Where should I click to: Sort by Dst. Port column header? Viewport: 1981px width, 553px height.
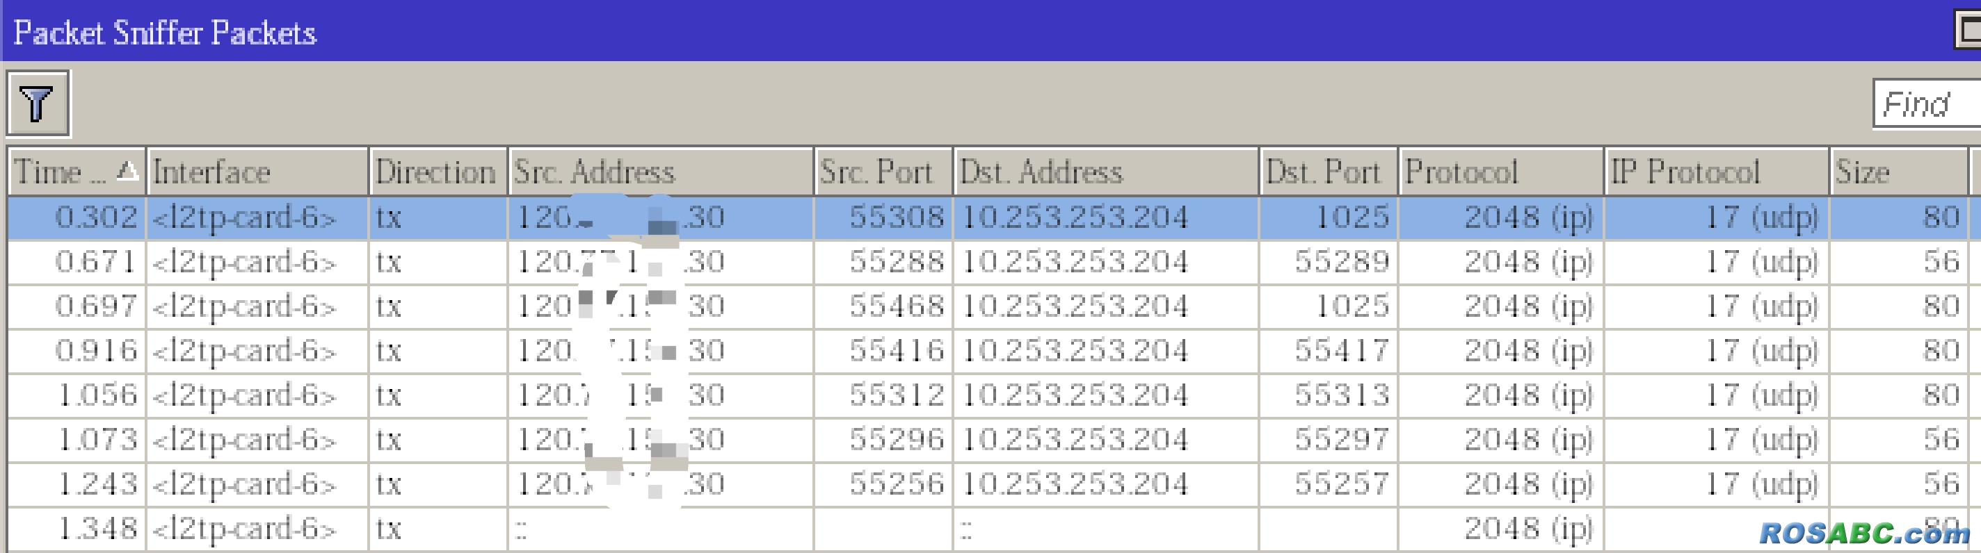1328,172
